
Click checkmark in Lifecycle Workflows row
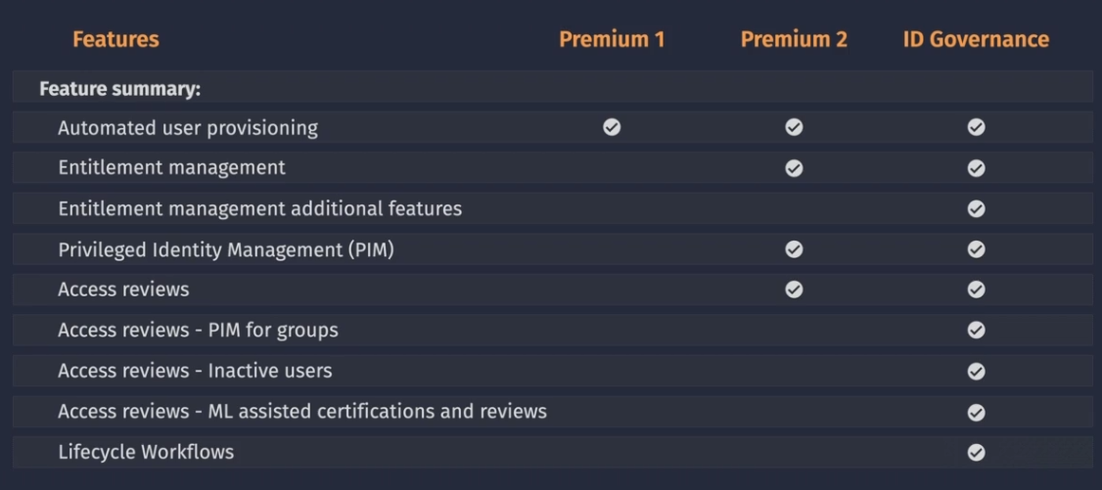coord(976,453)
